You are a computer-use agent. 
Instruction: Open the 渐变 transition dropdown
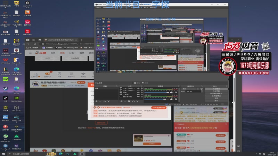[x=191, y=89]
